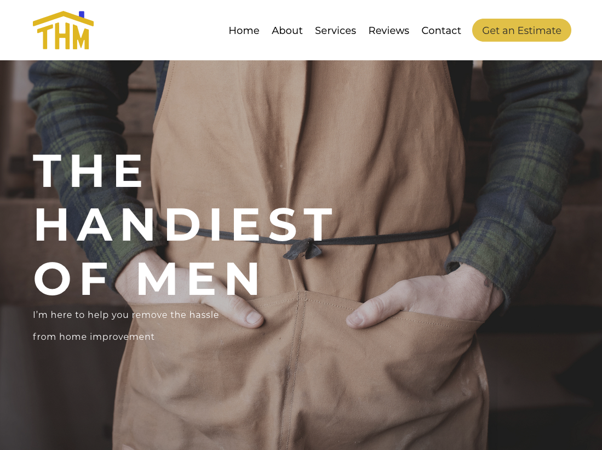Click the 'from home improvement' text line
The height and width of the screenshot is (450, 602).
pyautogui.click(x=94, y=337)
